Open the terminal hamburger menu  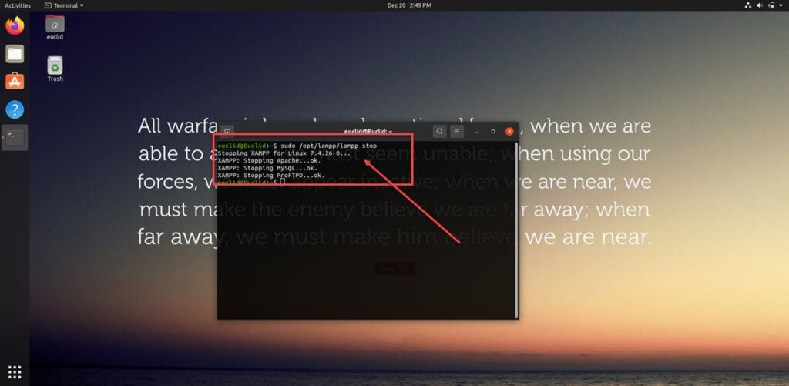[456, 131]
